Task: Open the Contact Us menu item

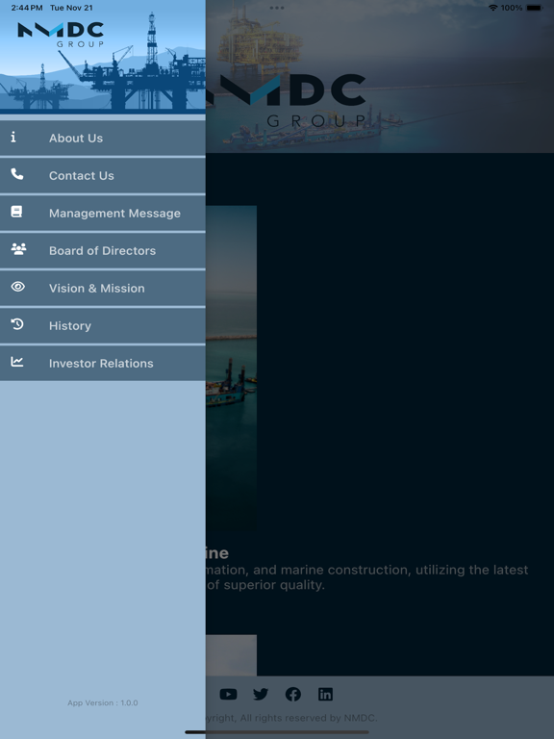Action: pyautogui.click(x=103, y=175)
